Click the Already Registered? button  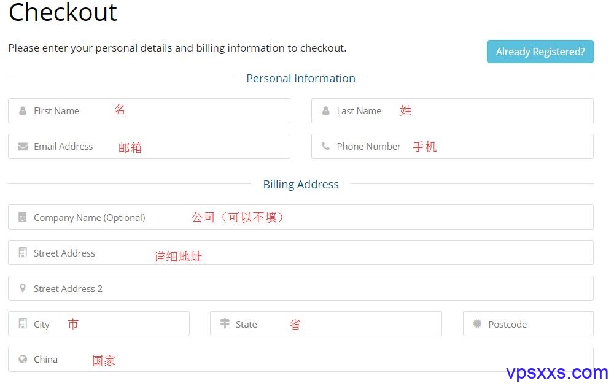pos(540,52)
